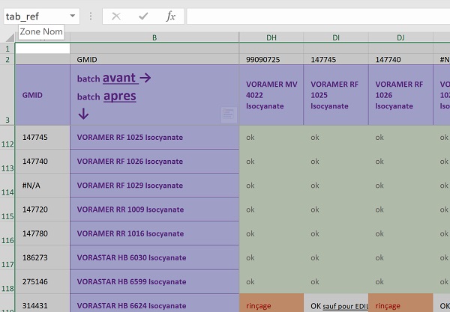Select row 116 header

tap(7, 233)
